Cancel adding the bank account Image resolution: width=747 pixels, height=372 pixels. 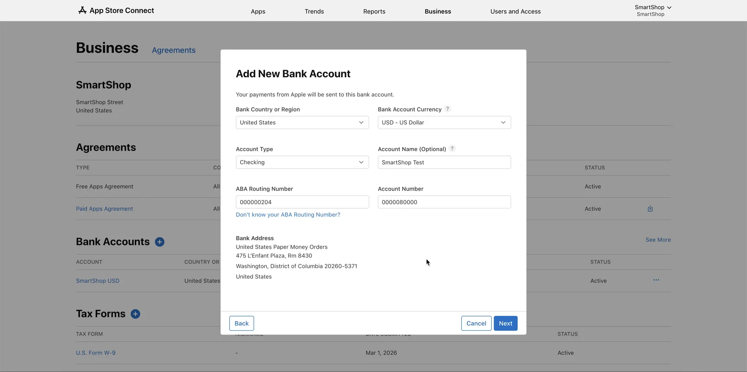pos(476,323)
